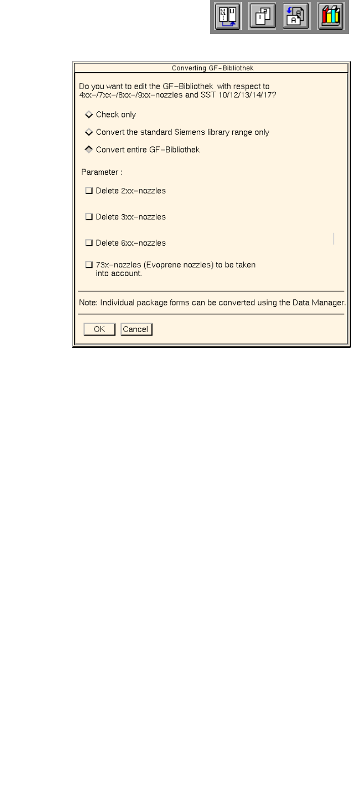Click the 'Delete 3xx-nozzles' label text
The image size is (351, 790).
tap(130, 217)
